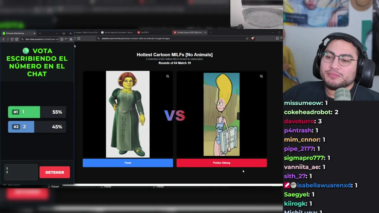The width and height of the screenshot is (379, 213).
Task: Click the Brave shields icon
Action: click(x=253, y=38)
